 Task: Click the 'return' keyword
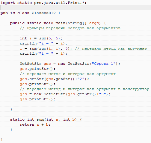click(27, 124)
